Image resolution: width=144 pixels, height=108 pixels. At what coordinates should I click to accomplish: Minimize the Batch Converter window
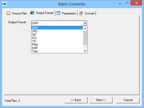[120, 3]
